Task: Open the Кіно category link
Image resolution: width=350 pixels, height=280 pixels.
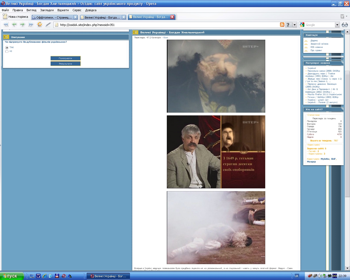Action: click(166, 37)
